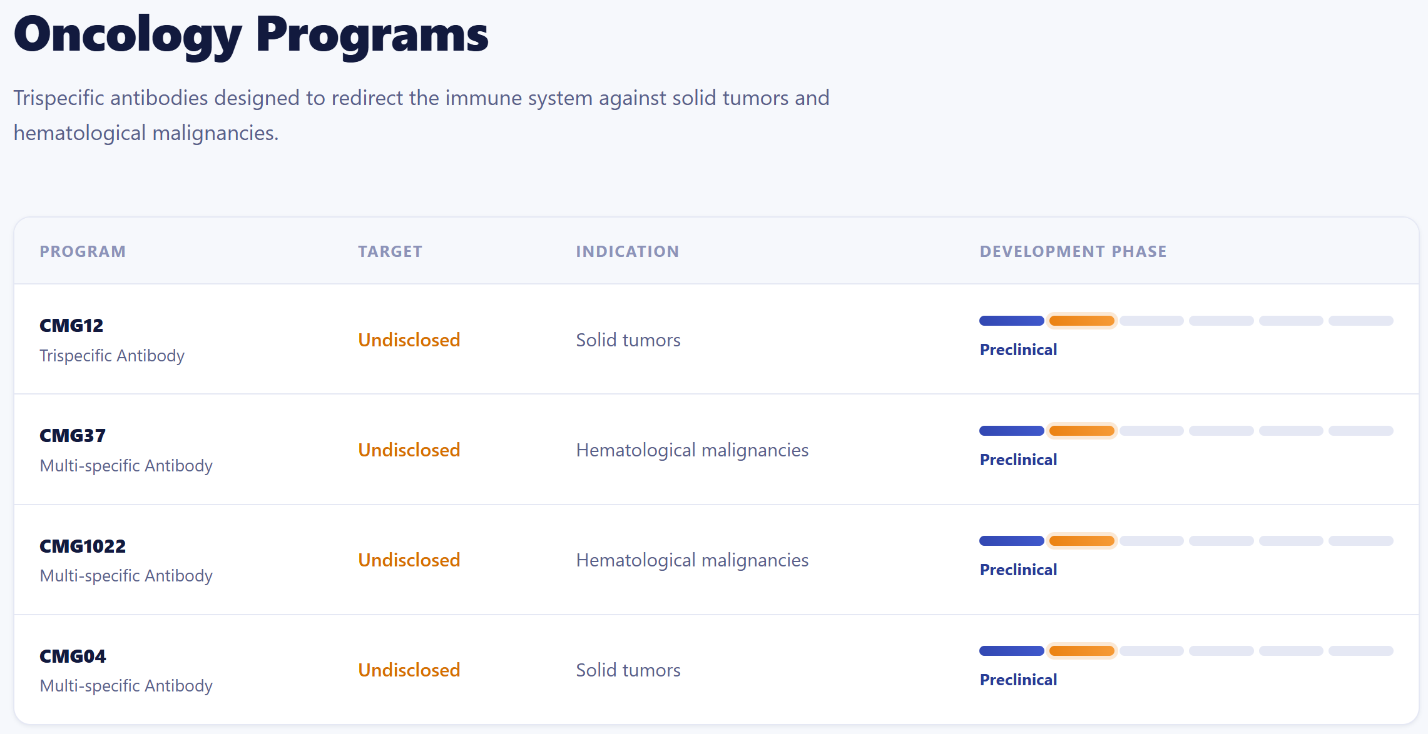Click the Oncology Programs heading

coord(251,34)
